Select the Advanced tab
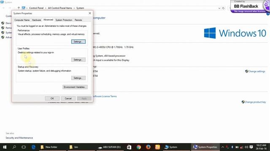 (48, 20)
